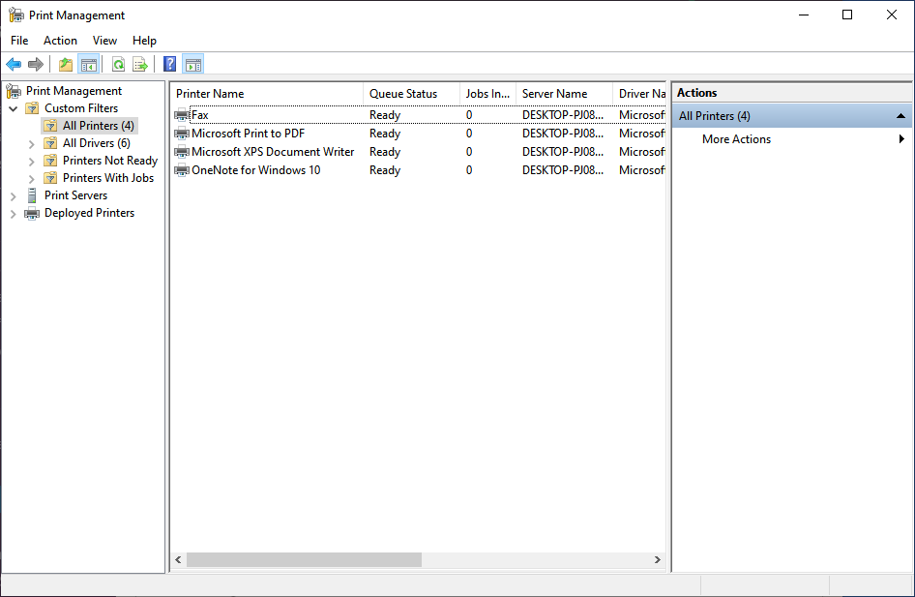This screenshot has width=915, height=597.
Task: Click server name cell in OneNote row
Action: click(563, 170)
